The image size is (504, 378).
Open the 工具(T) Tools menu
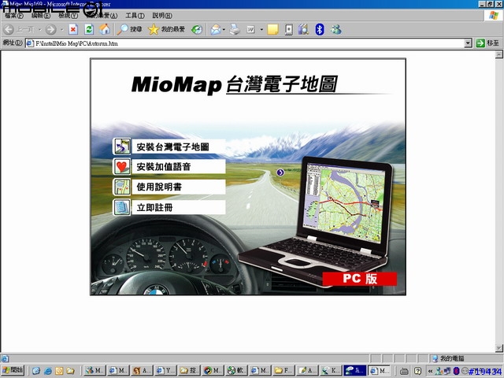pos(135,16)
